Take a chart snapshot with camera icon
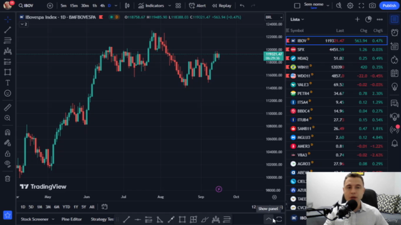 tap(372, 6)
